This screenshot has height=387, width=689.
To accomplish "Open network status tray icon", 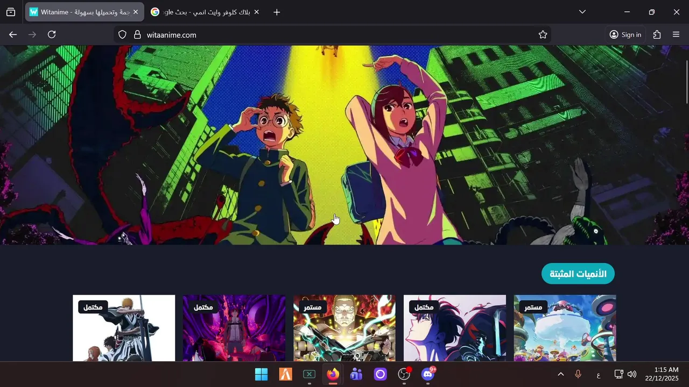I will [x=618, y=374].
